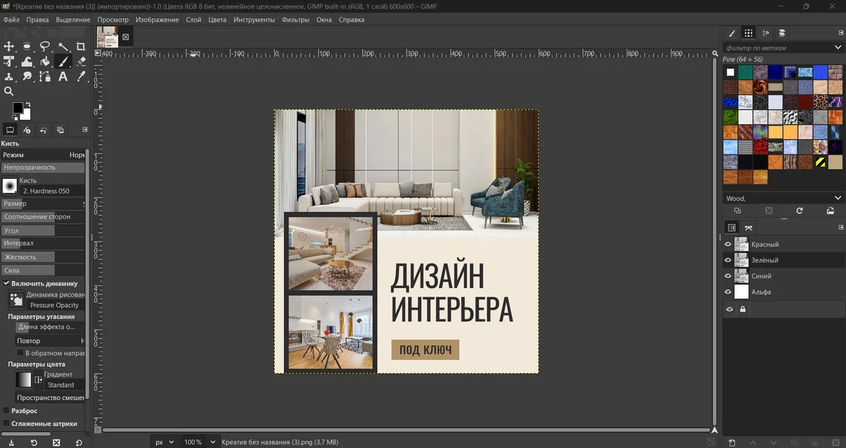Select the Зелёный channel row
The height and width of the screenshot is (448, 846).
(x=783, y=260)
